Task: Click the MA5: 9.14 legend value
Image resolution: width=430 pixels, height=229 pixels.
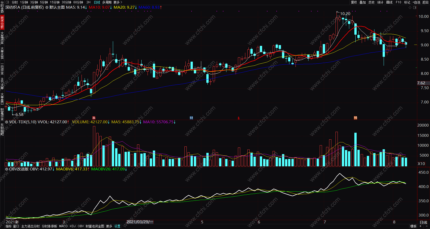Action: pyautogui.click(x=76, y=7)
